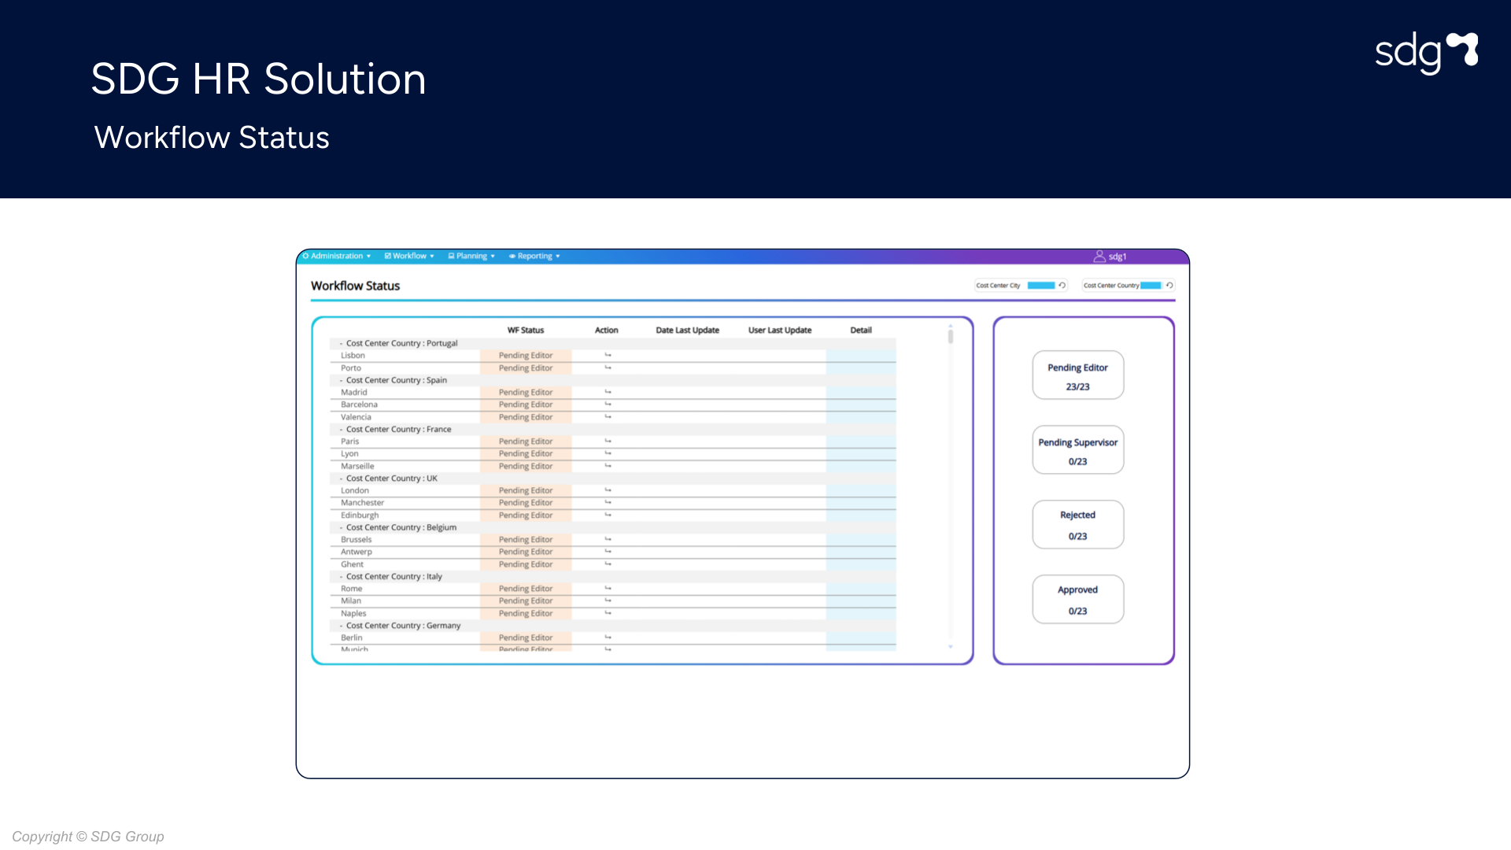1511x850 pixels.
Task: Click the action arrow for Rome
Action: pos(608,589)
